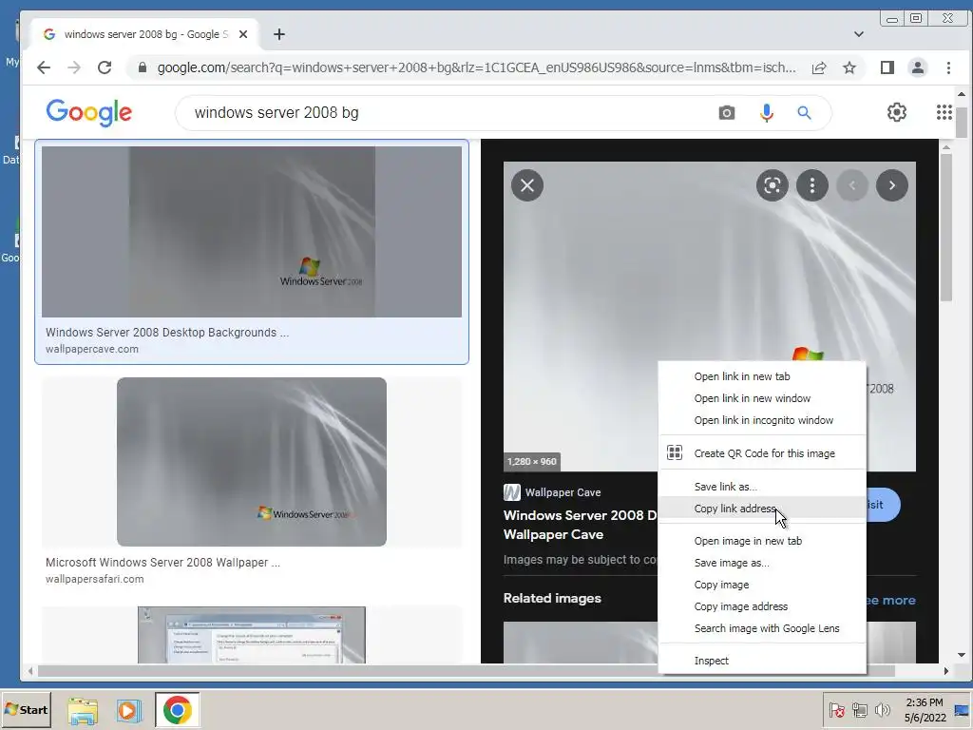Image resolution: width=973 pixels, height=730 pixels.
Task: Choose 'Save image as...'
Action: click(762, 563)
